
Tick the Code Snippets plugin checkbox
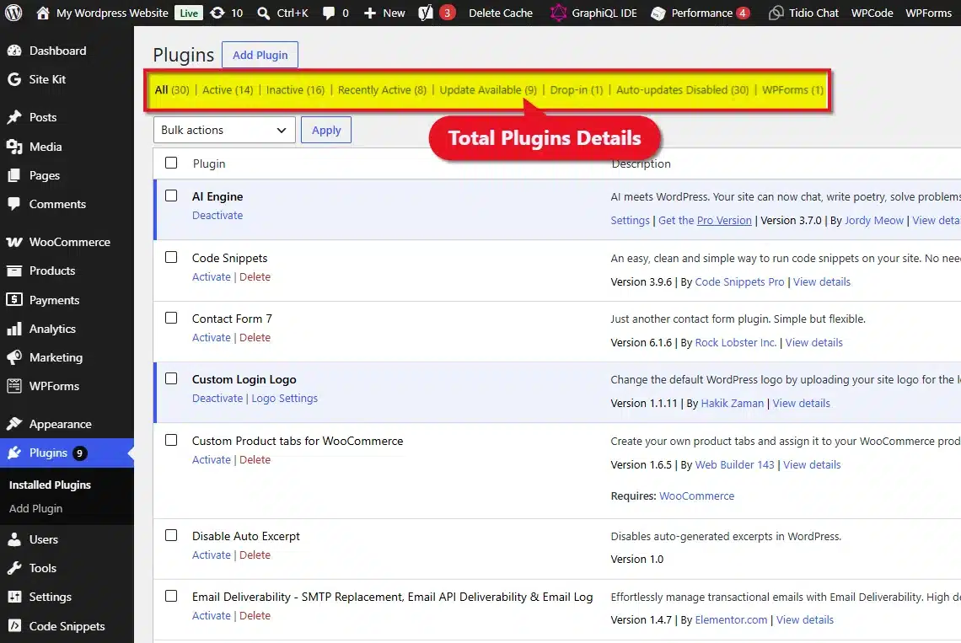click(171, 257)
